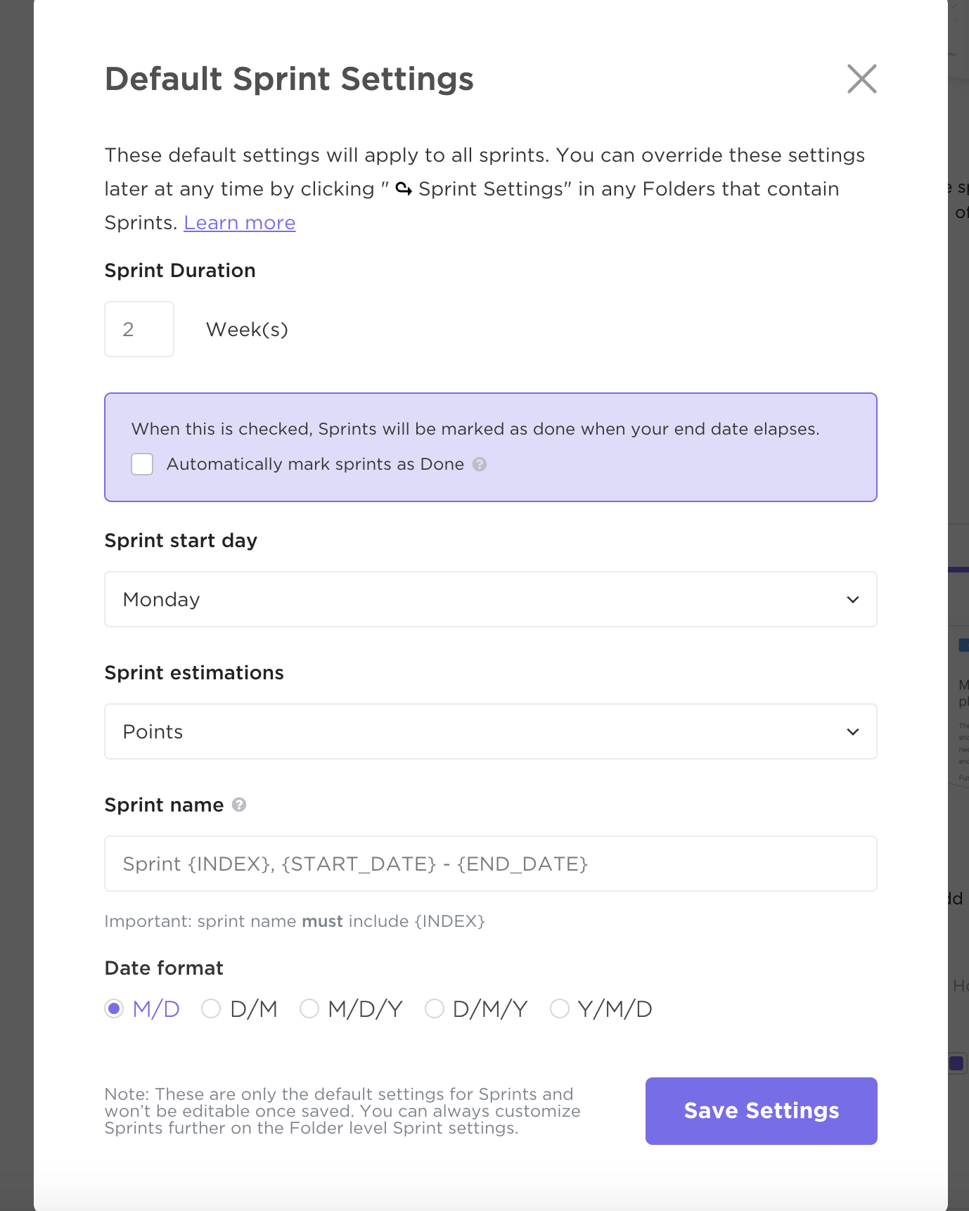Select the D/M date format
This screenshot has height=1211, width=969.
(x=211, y=1008)
